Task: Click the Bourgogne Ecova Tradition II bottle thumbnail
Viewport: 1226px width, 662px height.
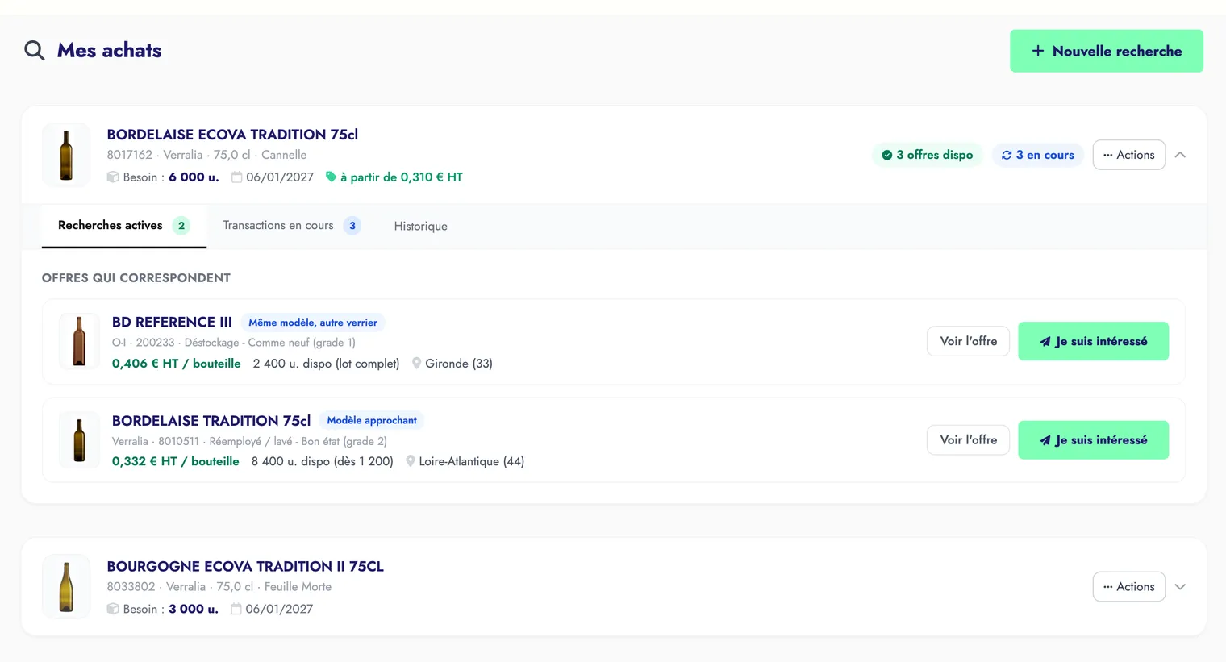Action: click(66, 587)
